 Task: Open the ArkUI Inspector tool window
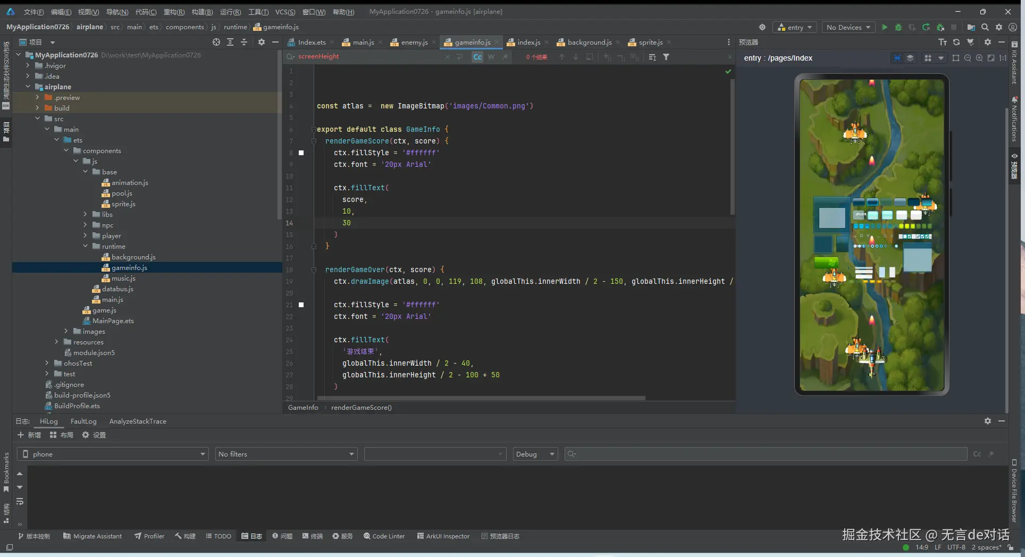pos(443,536)
